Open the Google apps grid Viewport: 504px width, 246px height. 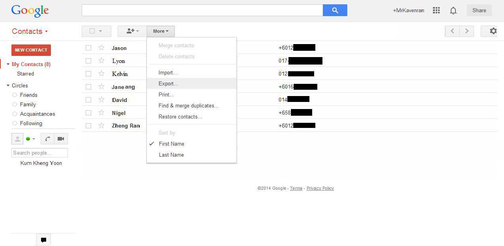[x=436, y=11]
